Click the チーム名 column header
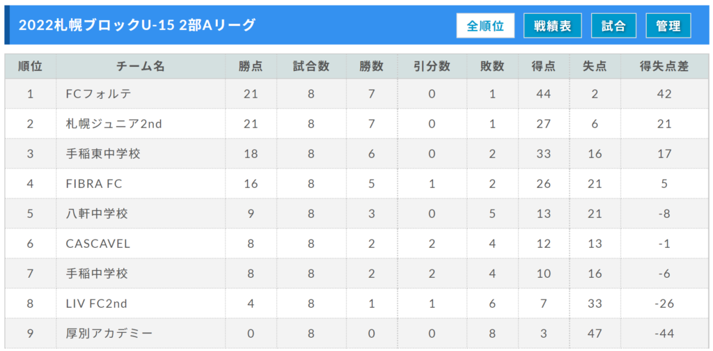713x351 pixels. click(141, 66)
